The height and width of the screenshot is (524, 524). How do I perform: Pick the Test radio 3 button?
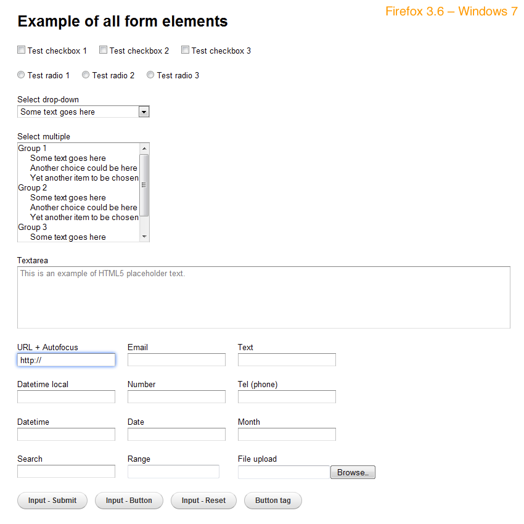pyautogui.click(x=150, y=75)
